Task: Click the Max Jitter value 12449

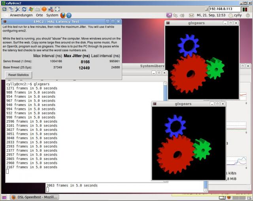Action: (x=84, y=68)
